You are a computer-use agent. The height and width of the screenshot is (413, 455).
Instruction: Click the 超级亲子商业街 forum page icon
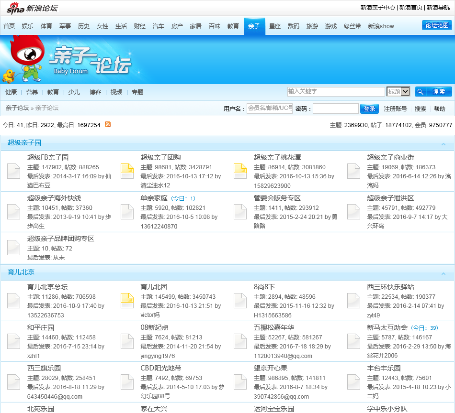point(354,171)
